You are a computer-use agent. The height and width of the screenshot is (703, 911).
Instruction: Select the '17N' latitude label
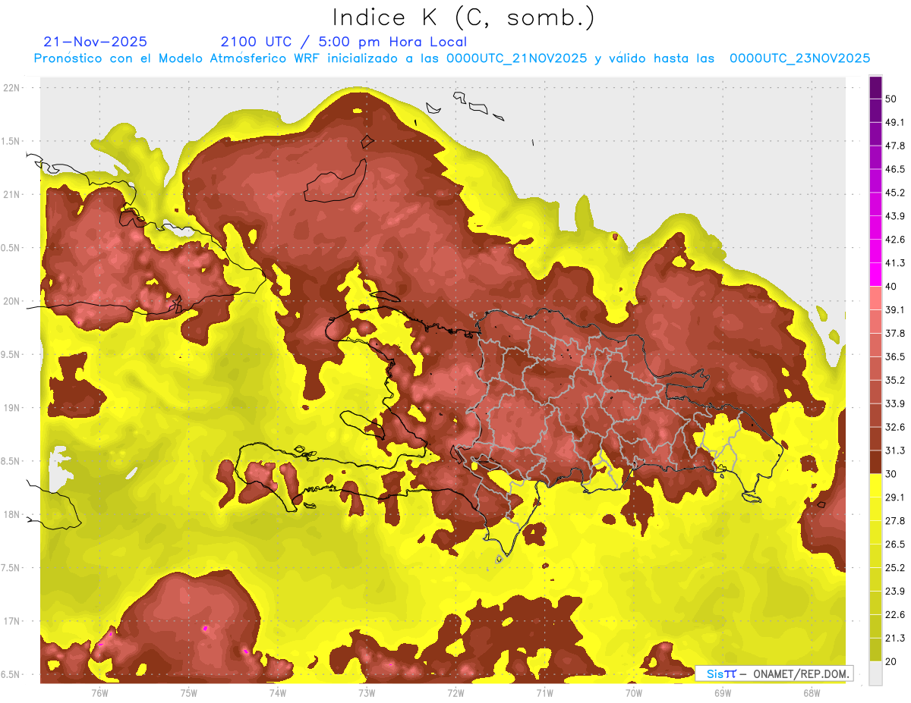tap(11, 621)
